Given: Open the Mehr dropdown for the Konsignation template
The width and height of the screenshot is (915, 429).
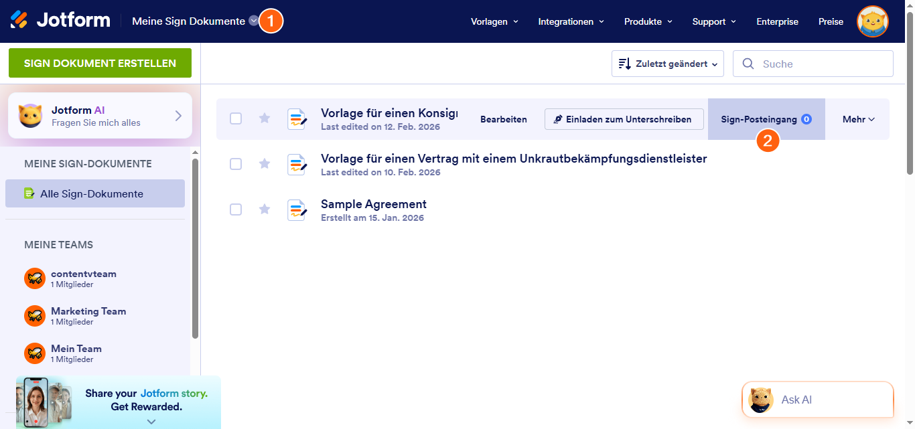Looking at the screenshot, I should pyautogui.click(x=858, y=118).
